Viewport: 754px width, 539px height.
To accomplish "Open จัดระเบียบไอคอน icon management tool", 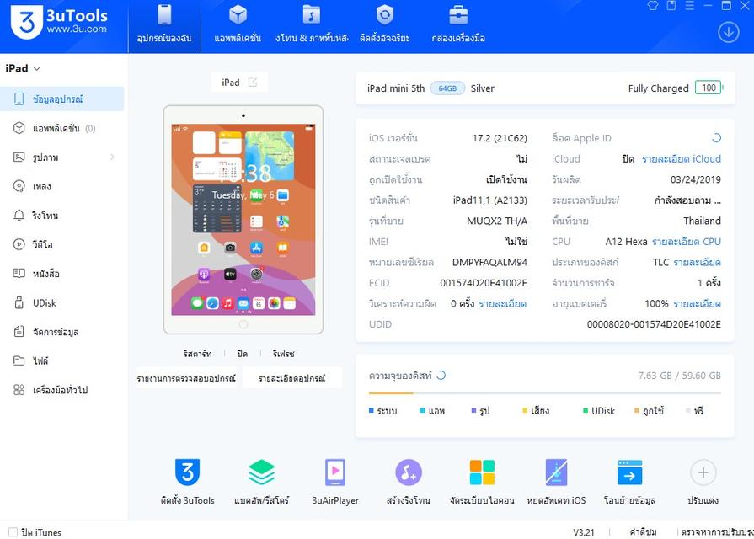I will (x=482, y=481).
